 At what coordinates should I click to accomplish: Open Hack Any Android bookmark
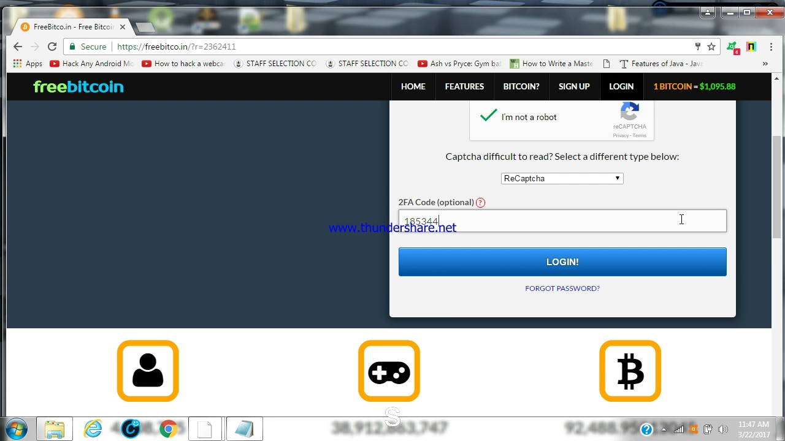91,64
